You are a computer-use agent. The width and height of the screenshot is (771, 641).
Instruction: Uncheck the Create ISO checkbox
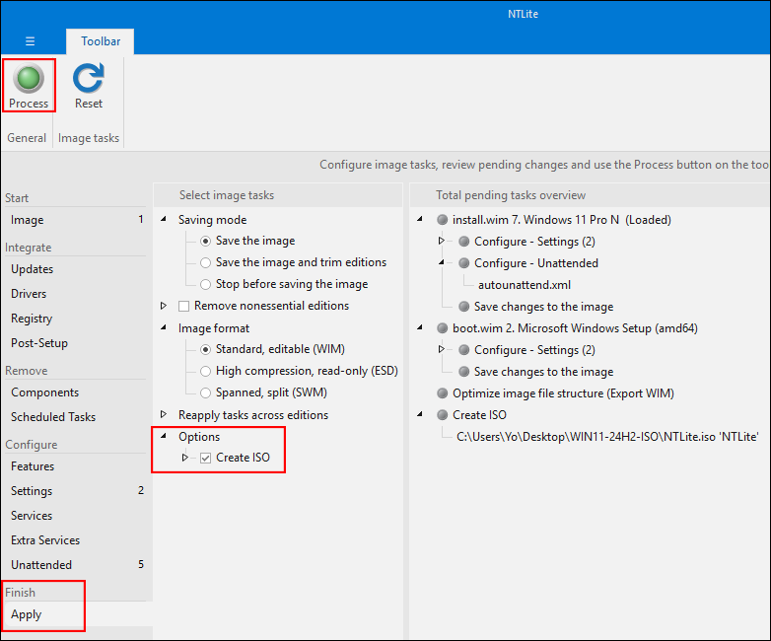pyautogui.click(x=205, y=458)
